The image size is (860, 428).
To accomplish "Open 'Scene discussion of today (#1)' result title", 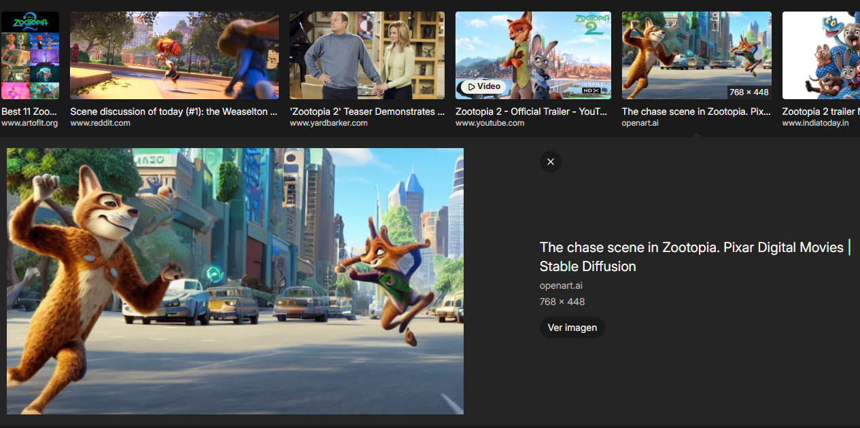I will tap(174, 111).
